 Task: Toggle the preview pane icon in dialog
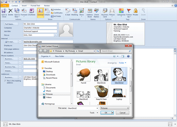click(123, 56)
